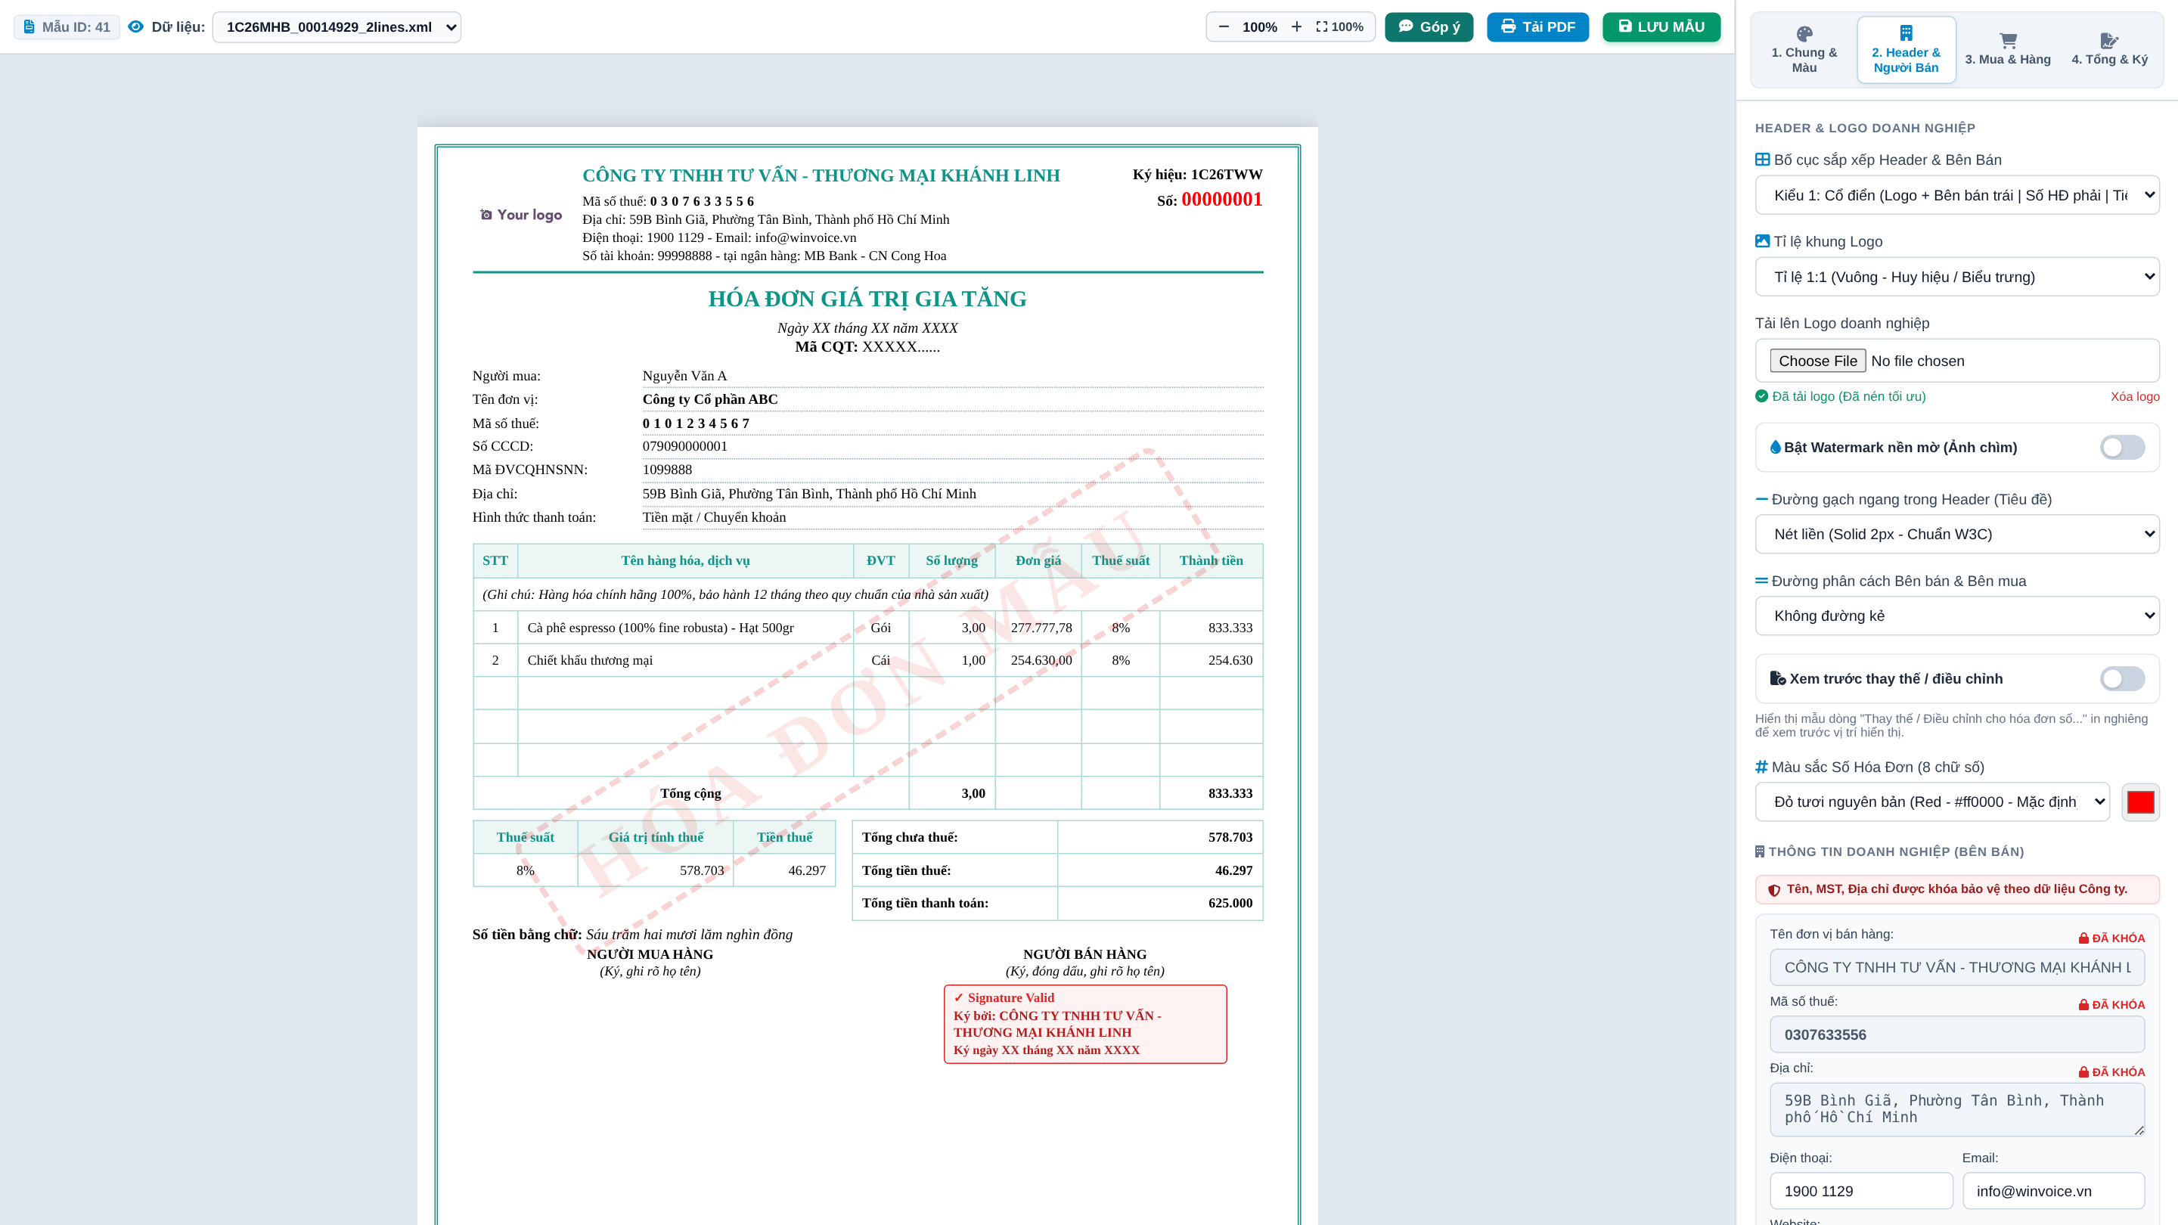Expand the Tỉ lệ khung Logo dropdown
This screenshot has width=2178, height=1225.
click(1957, 278)
